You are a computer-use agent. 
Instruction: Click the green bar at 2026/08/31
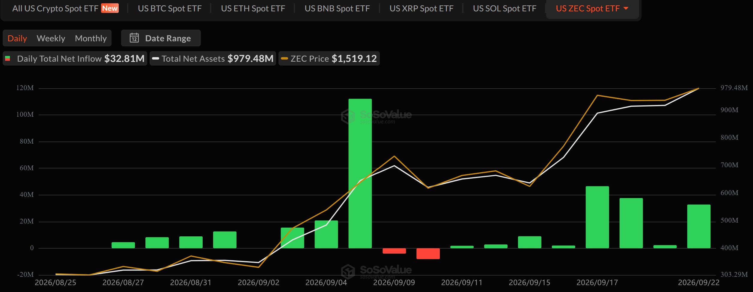(191, 242)
